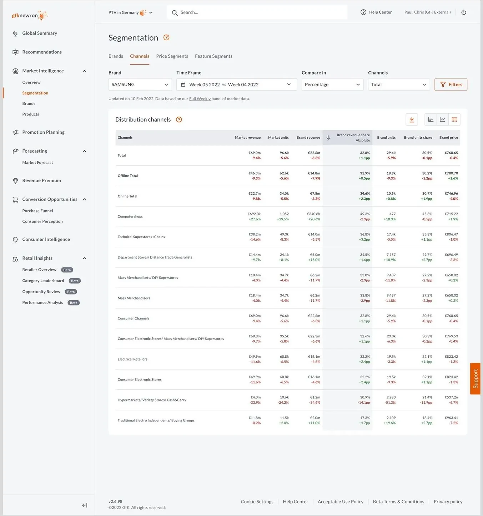The height and width of the screenshot is (516, 483).
Task: Open the Feature Segments tab
Action: click(x=213, y=56)
